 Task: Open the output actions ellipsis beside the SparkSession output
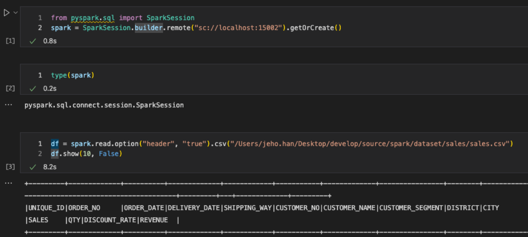8,105
